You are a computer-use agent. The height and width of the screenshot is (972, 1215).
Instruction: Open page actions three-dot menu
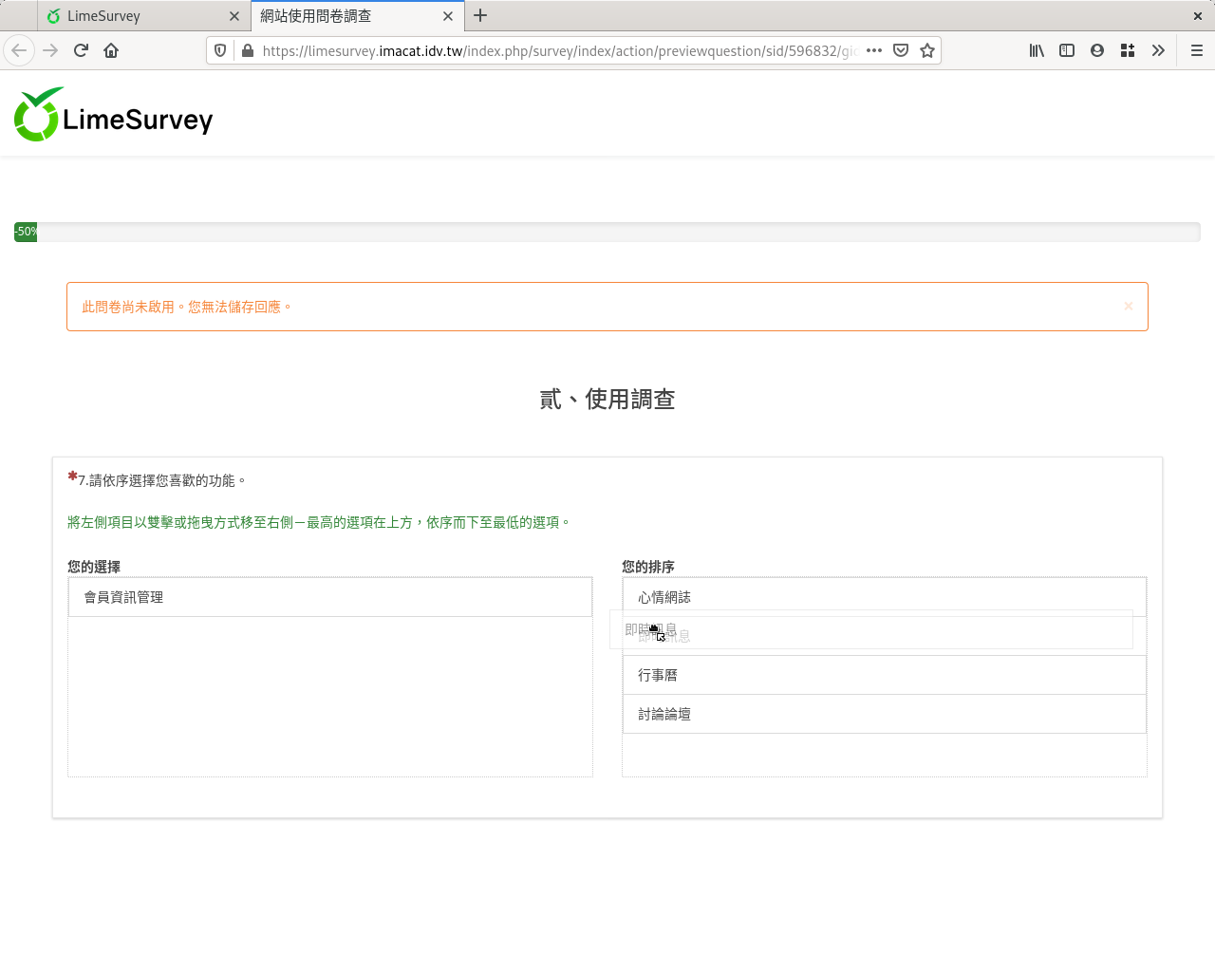pyautogui.click(x=874, y=50)
